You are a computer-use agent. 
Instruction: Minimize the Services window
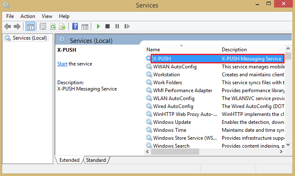pyautogui.click(x=257, y=4)
